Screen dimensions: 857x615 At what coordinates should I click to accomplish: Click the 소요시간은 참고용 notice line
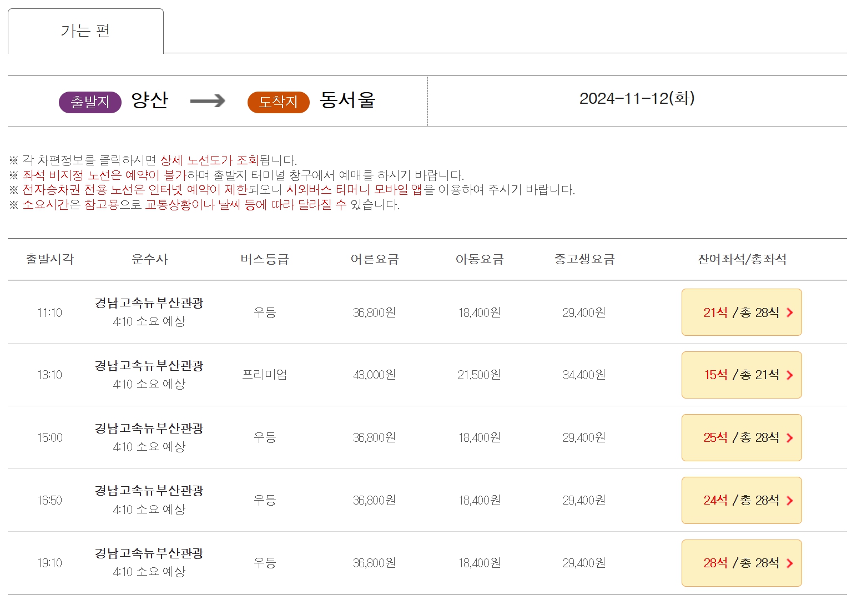[x=204, y=205]
